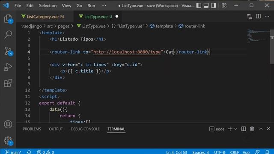Select vuedjango in the breadcrumb
Image resolution: width=274 pixels, height=154 pixels.
tap(31, 26)
